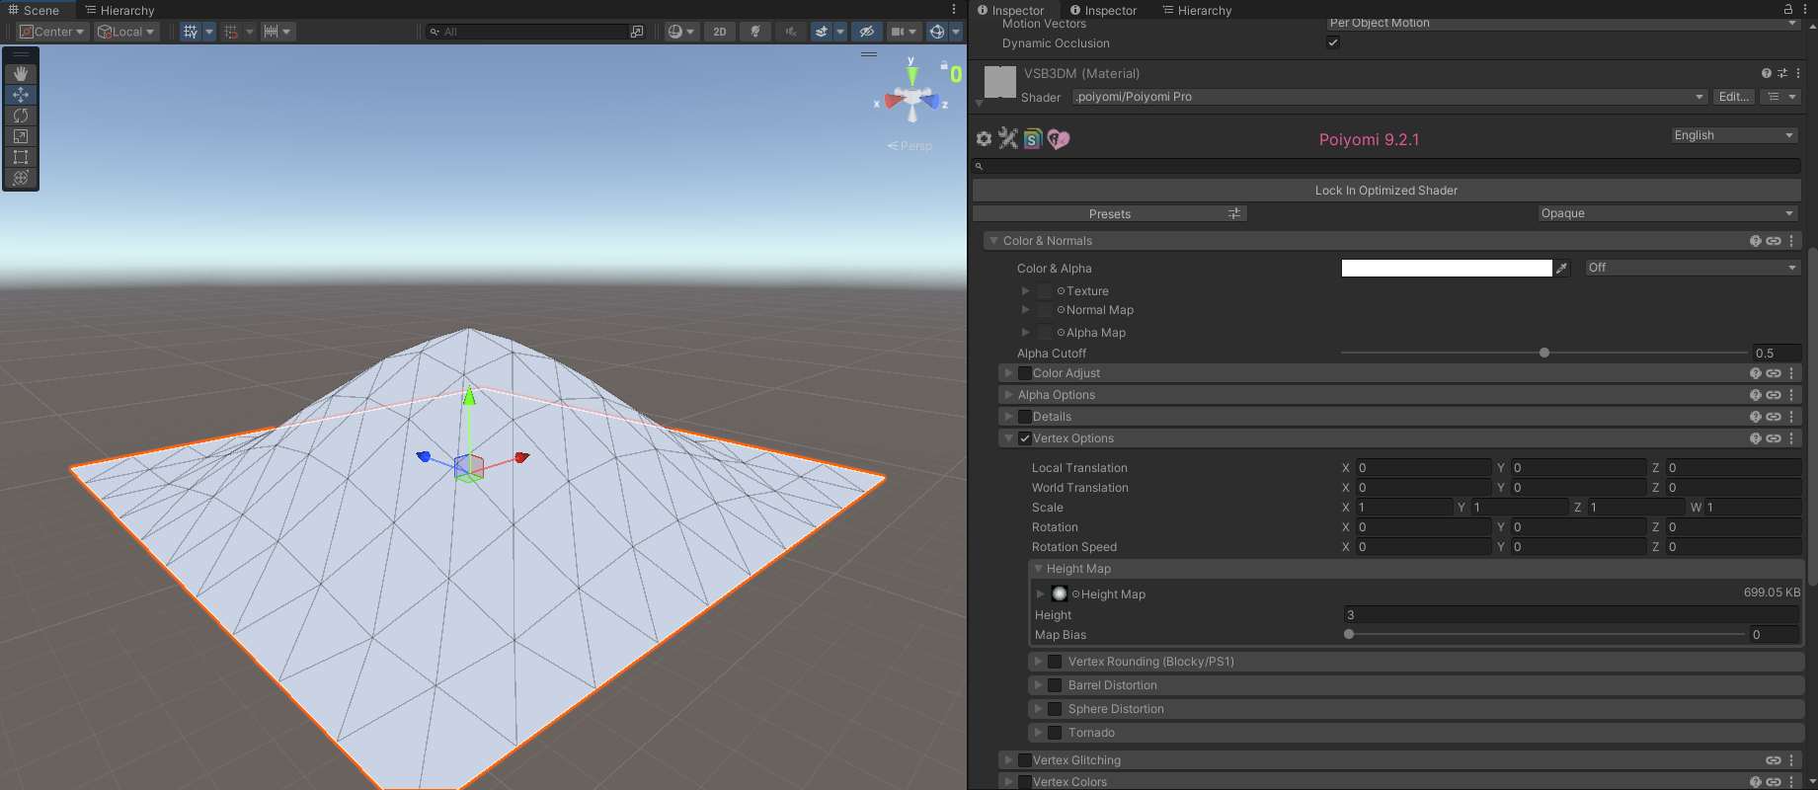The width and height of the screenshot is (1818, 790).
Task: Click the scene orientation gizmo lock icon
Action: click(944, 65)
